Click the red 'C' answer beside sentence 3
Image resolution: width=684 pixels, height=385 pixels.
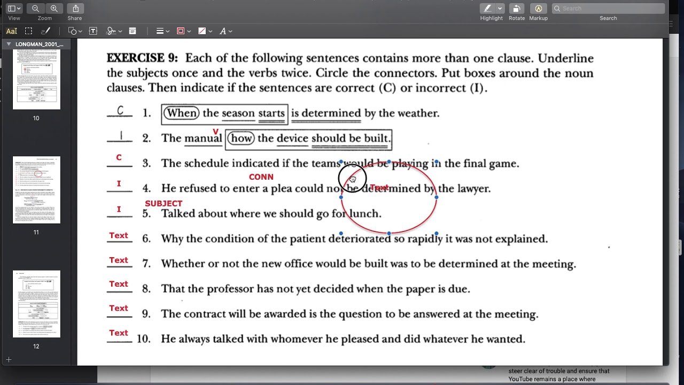tap(119, 158)
